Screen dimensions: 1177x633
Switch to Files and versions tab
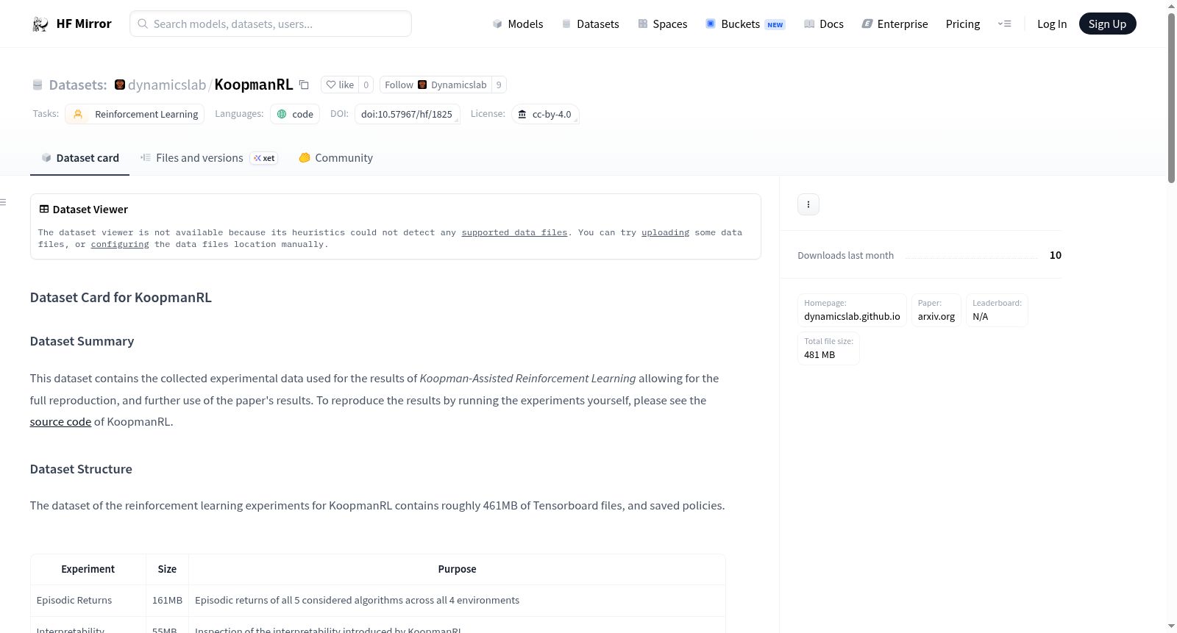[209, 158]
